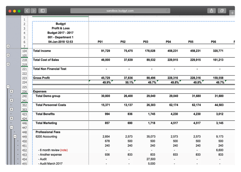Select the P05 column heading

[191, 42]
